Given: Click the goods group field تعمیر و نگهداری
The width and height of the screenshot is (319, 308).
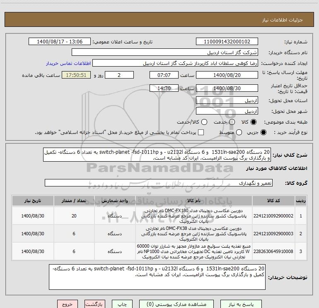Looking at the screenshot, I should pos(159,183).
